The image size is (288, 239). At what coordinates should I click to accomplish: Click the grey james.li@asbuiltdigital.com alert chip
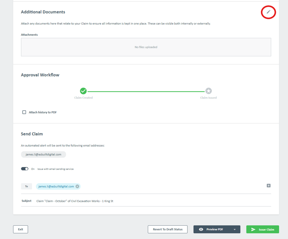tap(44, 154)
